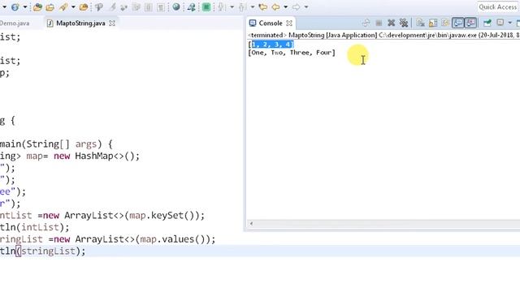Image resolution: width=520 pixels, height=292 pixels.
Task: Click the Pin Console icon
Action: pos(487,23)
